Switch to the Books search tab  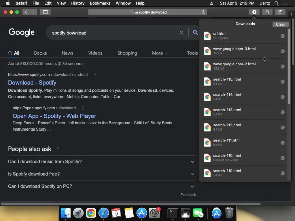[x=40, y=53]
